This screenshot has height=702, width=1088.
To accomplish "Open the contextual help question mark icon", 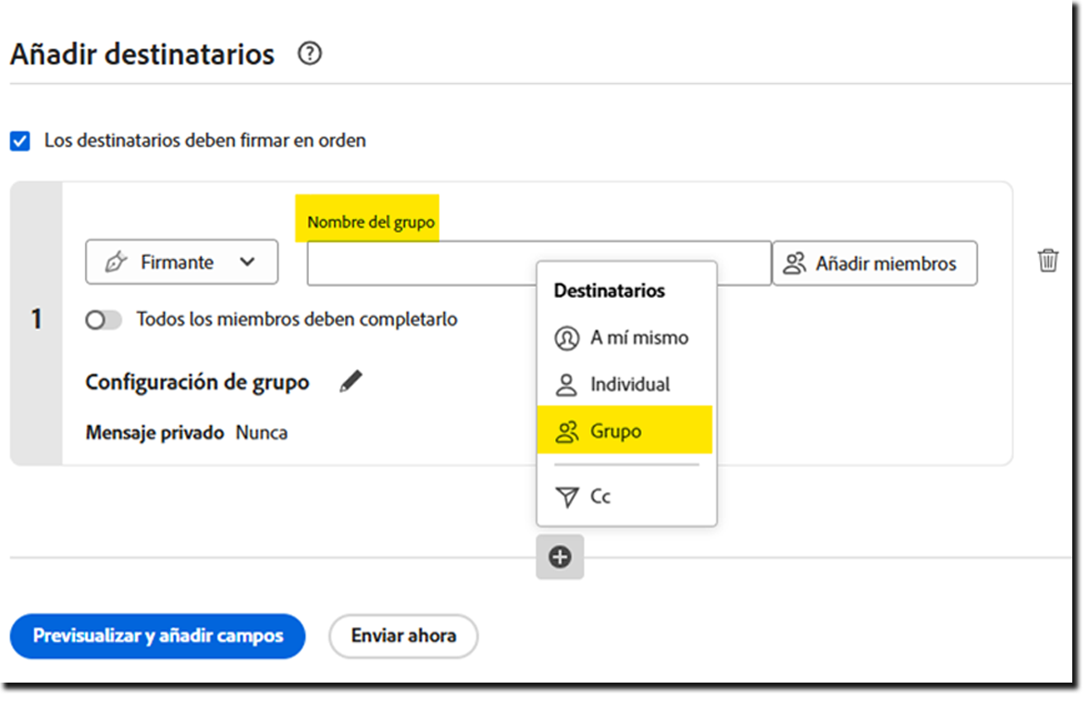I will pyautogui.click(x=310, y=54).
